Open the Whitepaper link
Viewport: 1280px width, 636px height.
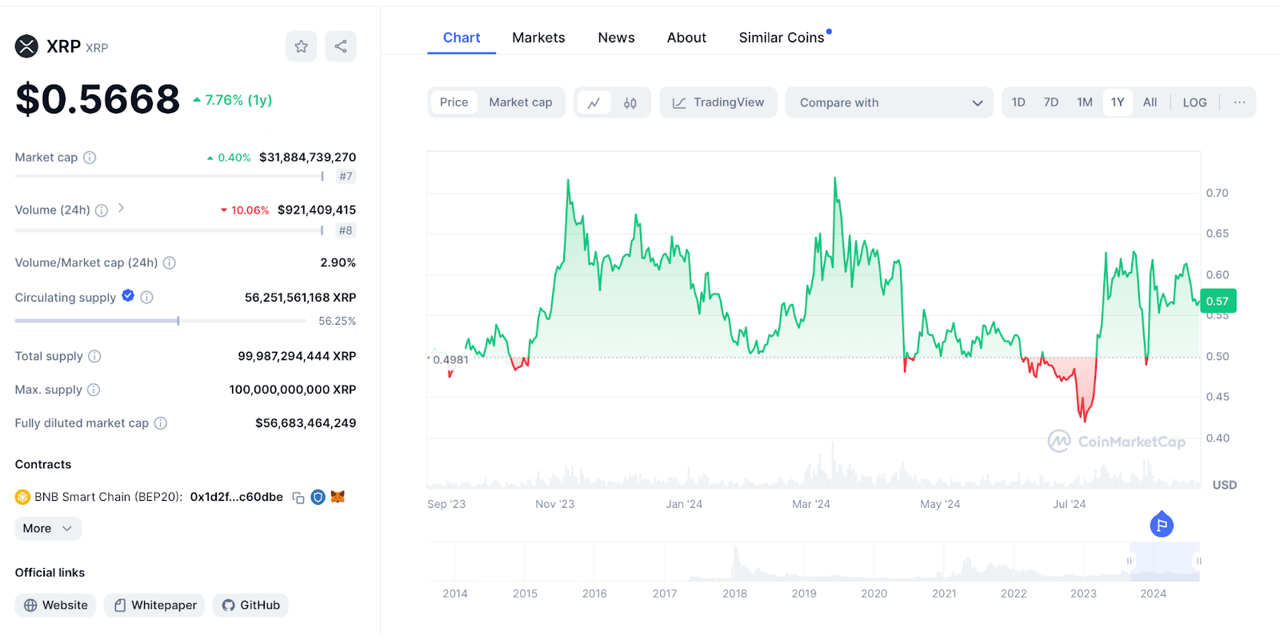coord(154,606)
